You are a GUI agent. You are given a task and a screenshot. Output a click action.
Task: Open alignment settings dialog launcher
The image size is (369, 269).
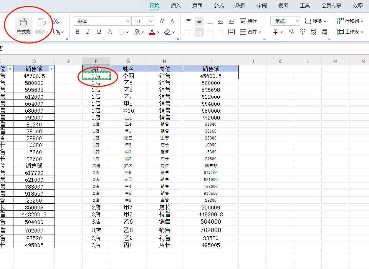coord(264,38)
